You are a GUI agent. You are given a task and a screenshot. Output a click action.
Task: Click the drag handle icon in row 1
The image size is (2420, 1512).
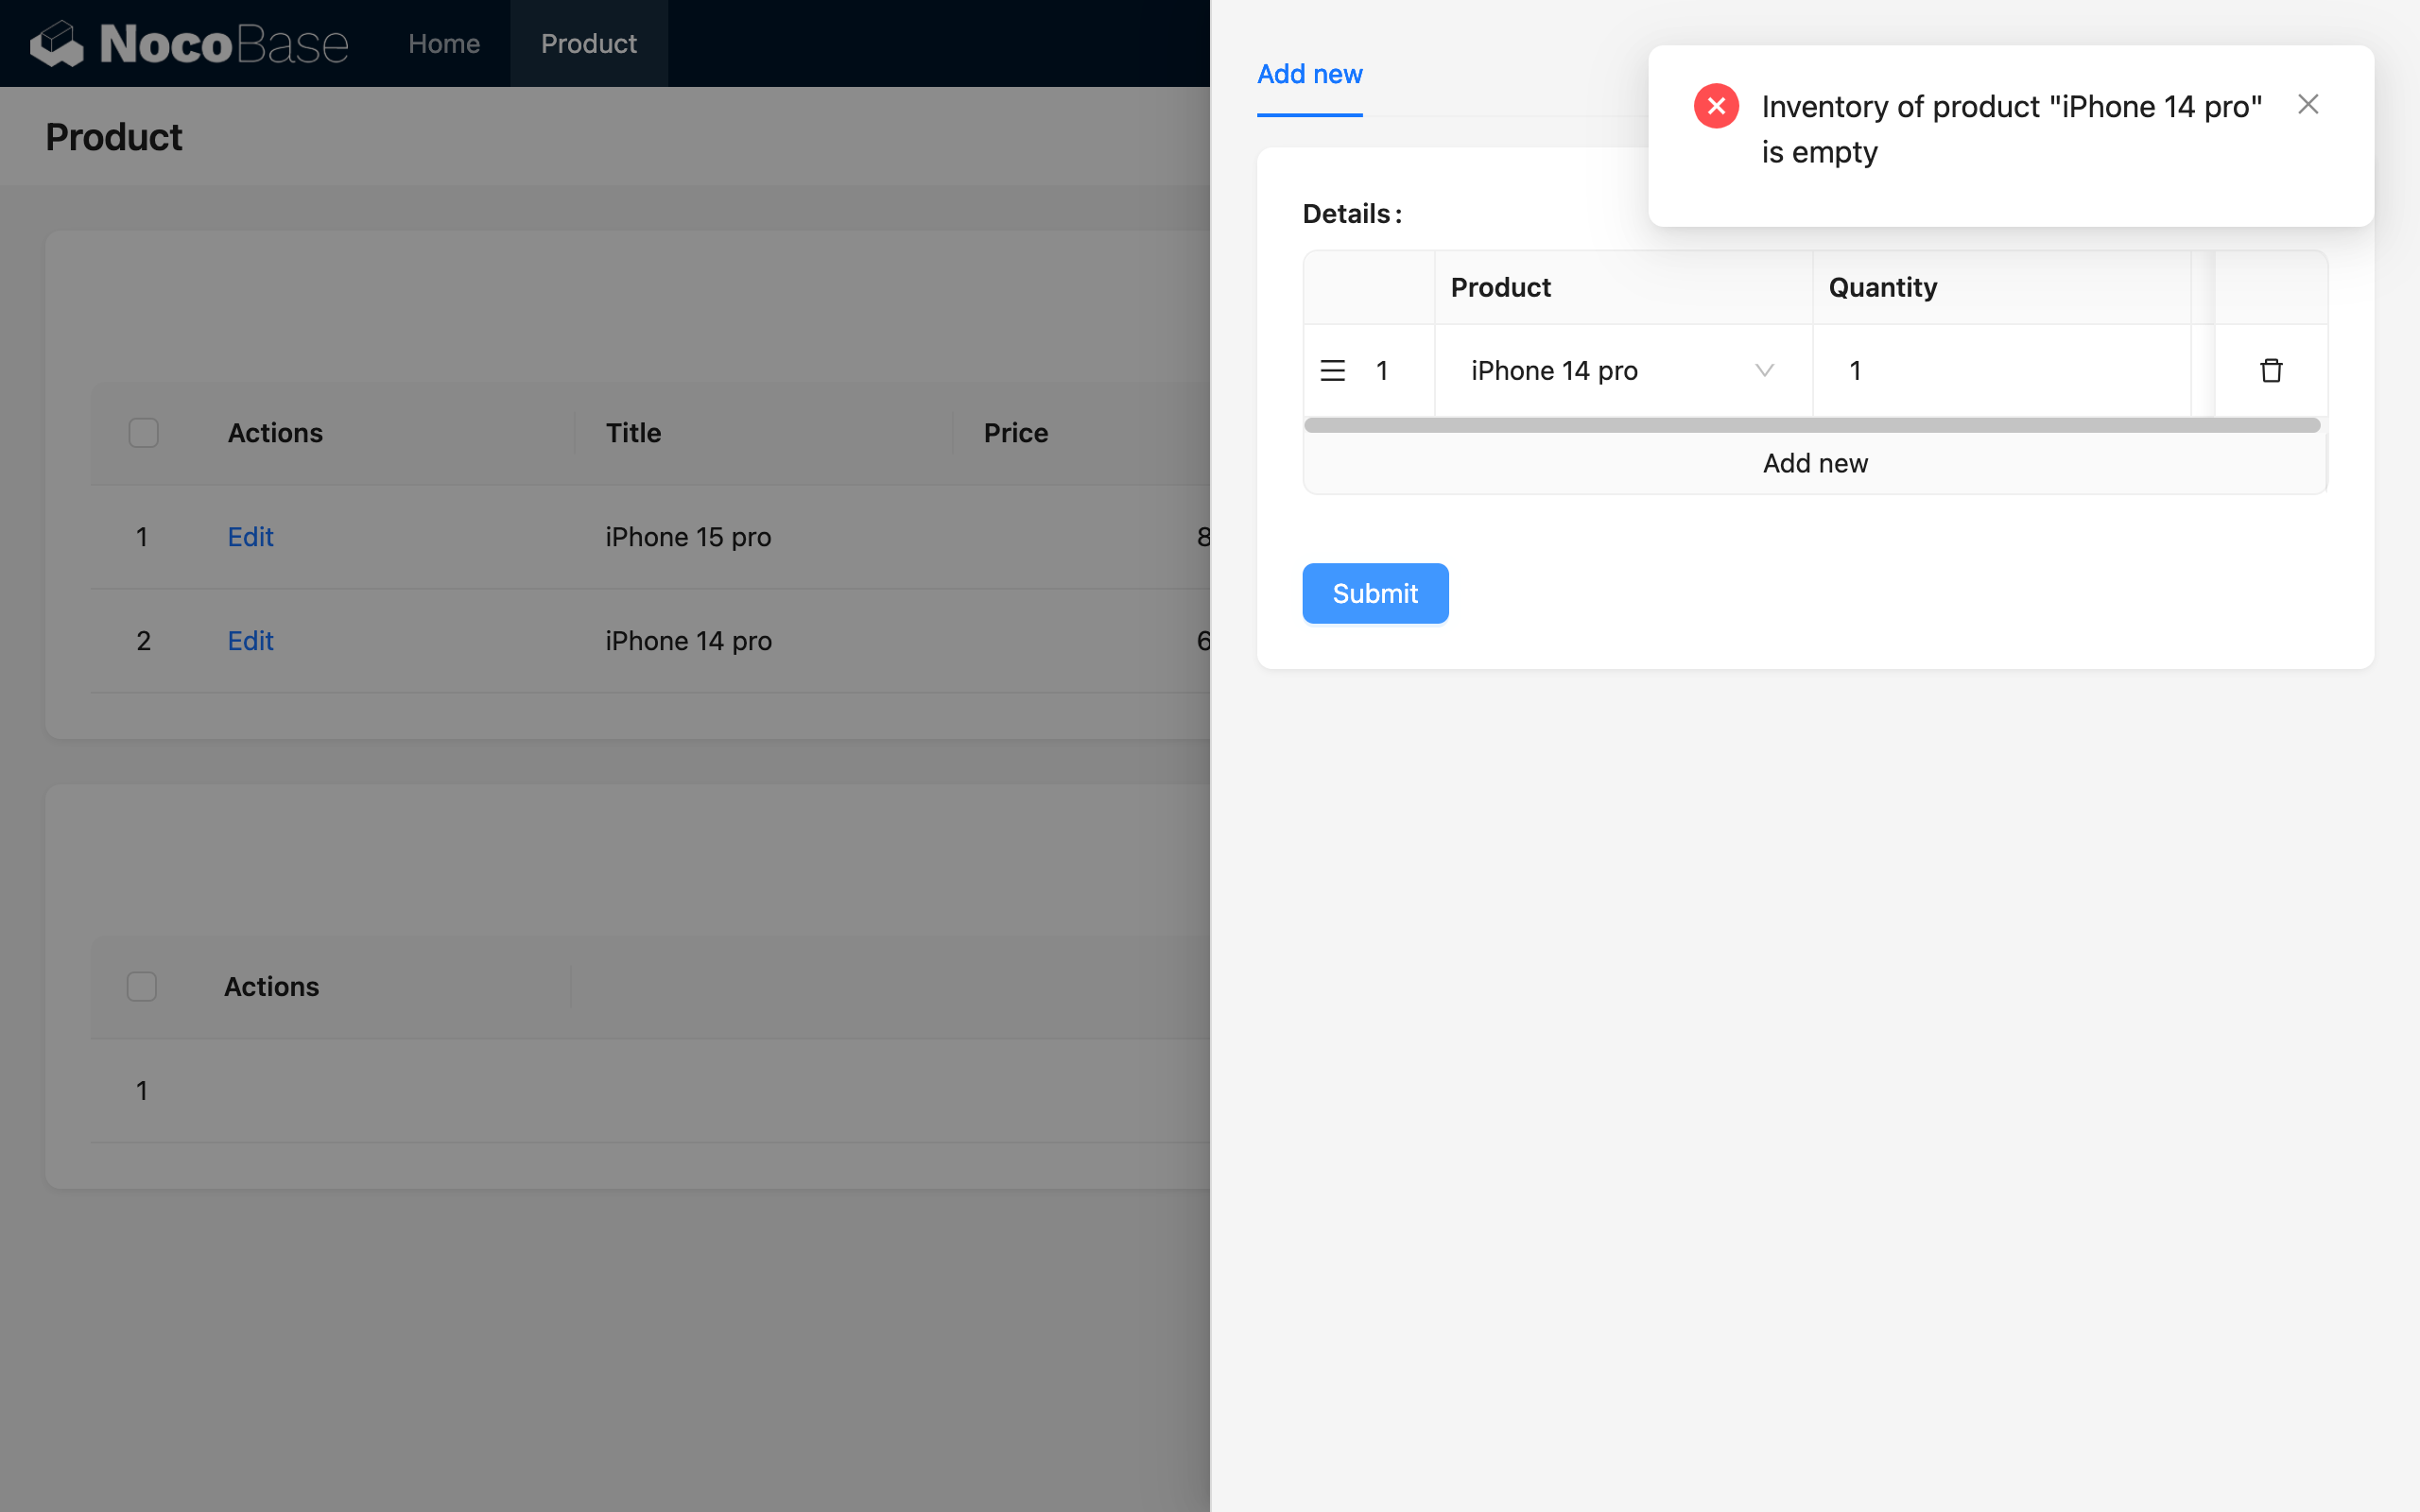1332,371
